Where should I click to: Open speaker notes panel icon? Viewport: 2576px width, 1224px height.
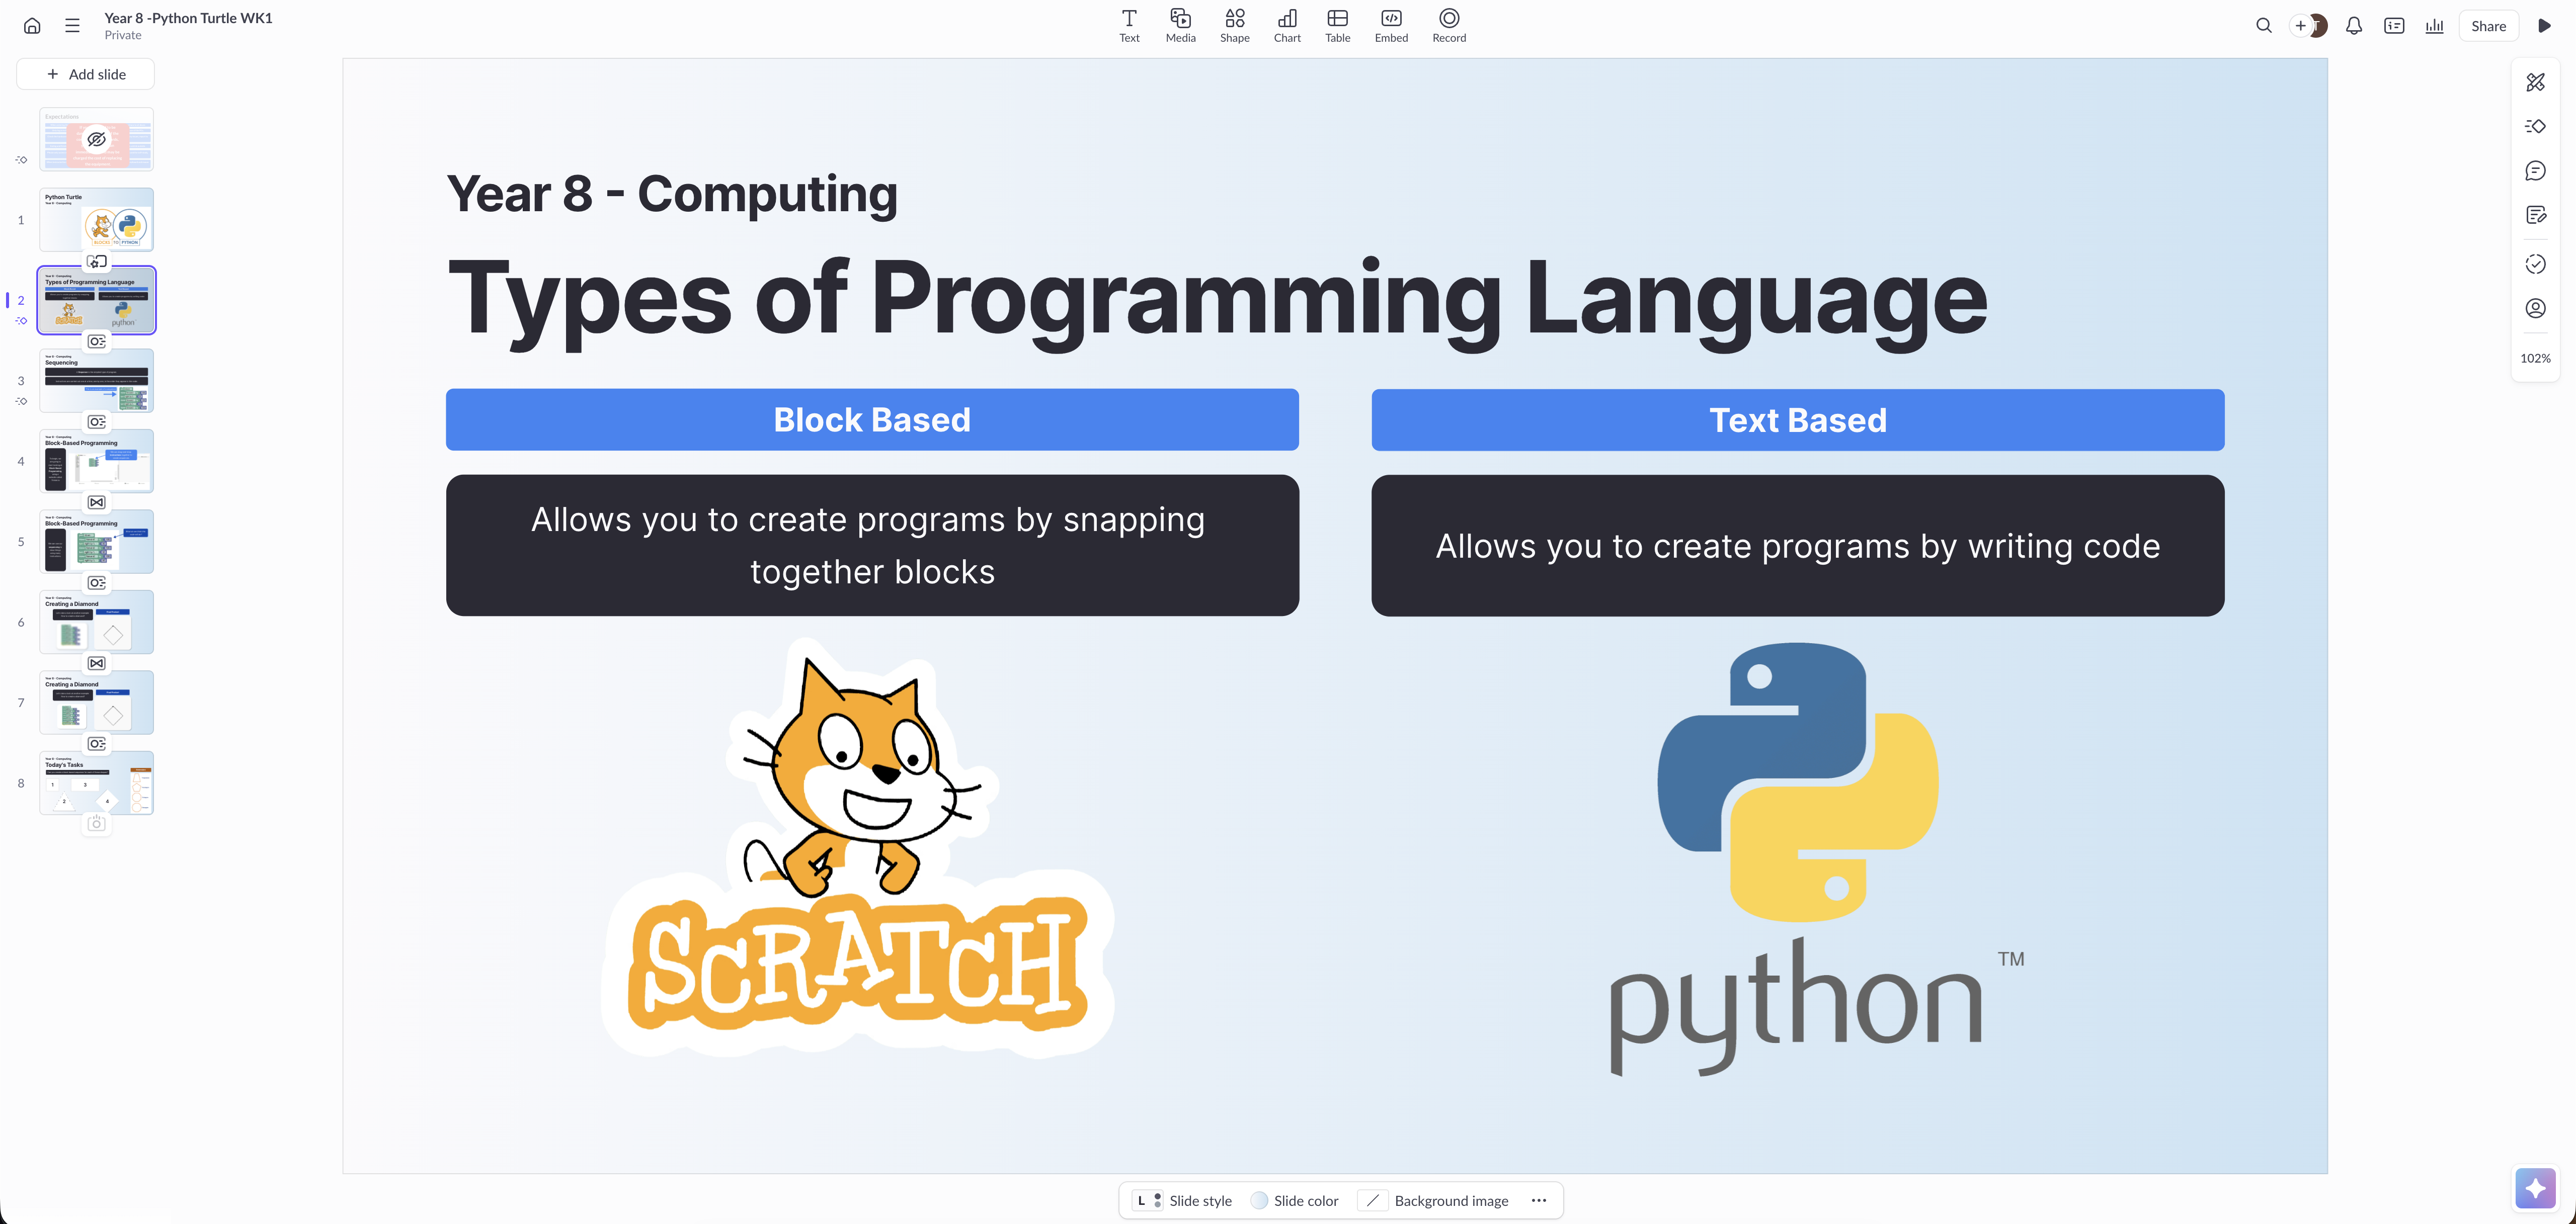pos(2394,26)
